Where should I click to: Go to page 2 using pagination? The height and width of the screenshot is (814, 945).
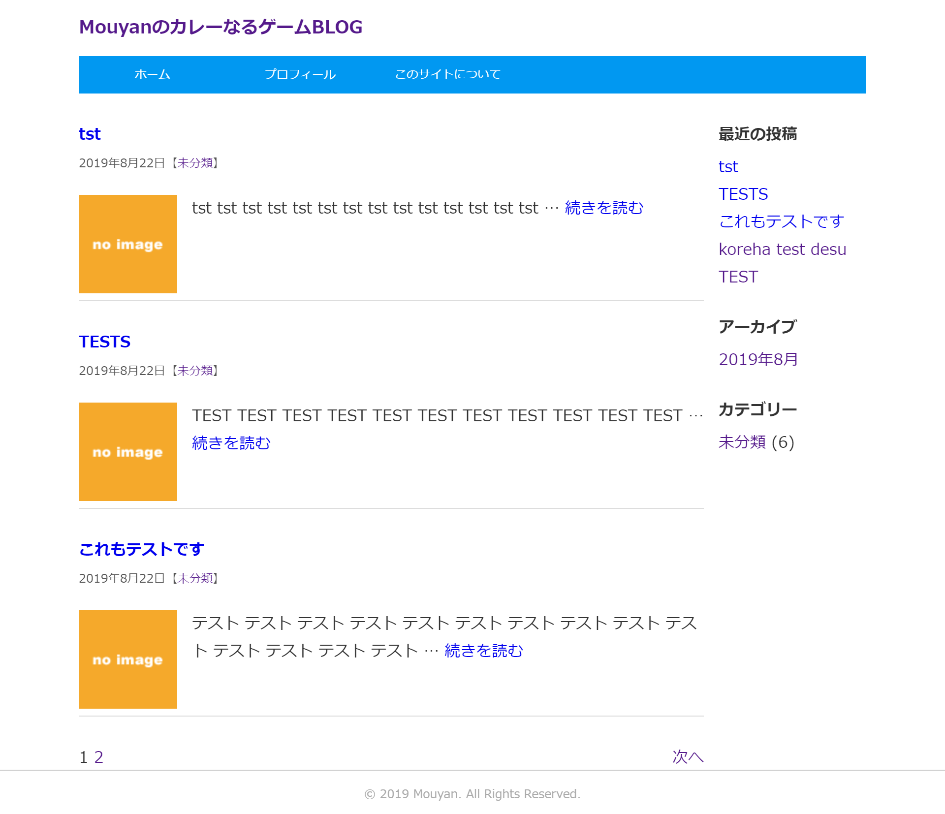[99, 757]
